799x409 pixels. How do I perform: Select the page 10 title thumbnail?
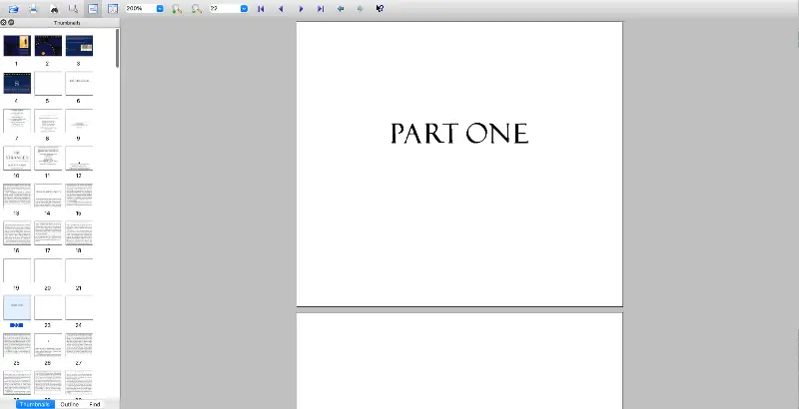pos(17,158)
